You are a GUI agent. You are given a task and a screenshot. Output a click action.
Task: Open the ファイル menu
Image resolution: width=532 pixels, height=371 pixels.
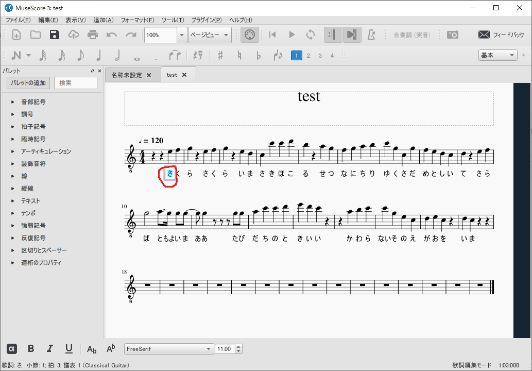[18, 20]
